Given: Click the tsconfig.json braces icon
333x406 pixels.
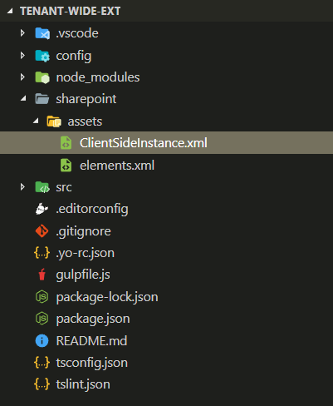Looking at the screenshot, I should coord(42,363).
